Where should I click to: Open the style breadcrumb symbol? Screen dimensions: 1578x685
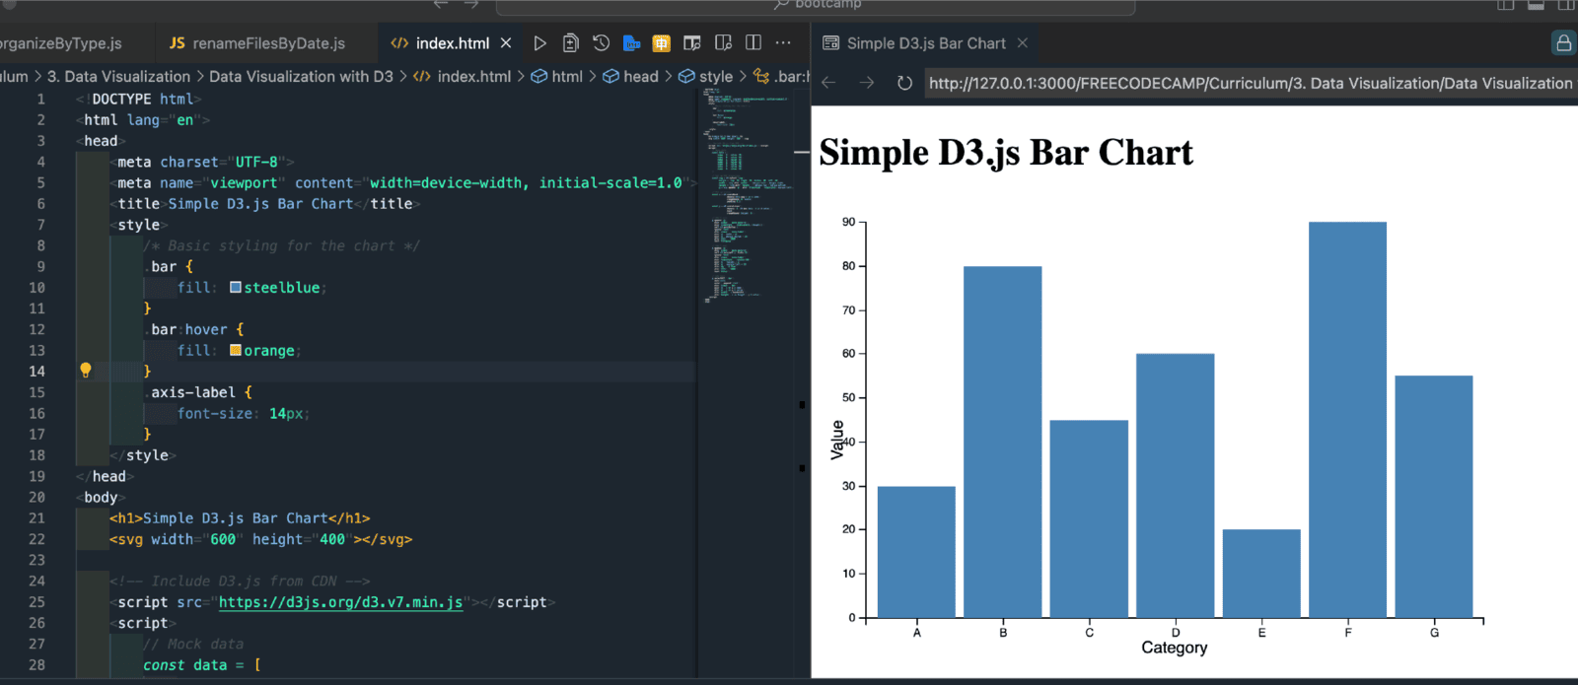pos(706,77)
